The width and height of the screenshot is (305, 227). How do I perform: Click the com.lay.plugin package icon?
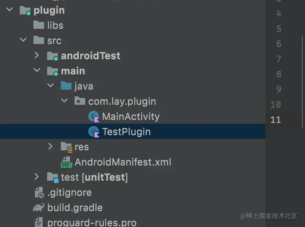[80, 101]
